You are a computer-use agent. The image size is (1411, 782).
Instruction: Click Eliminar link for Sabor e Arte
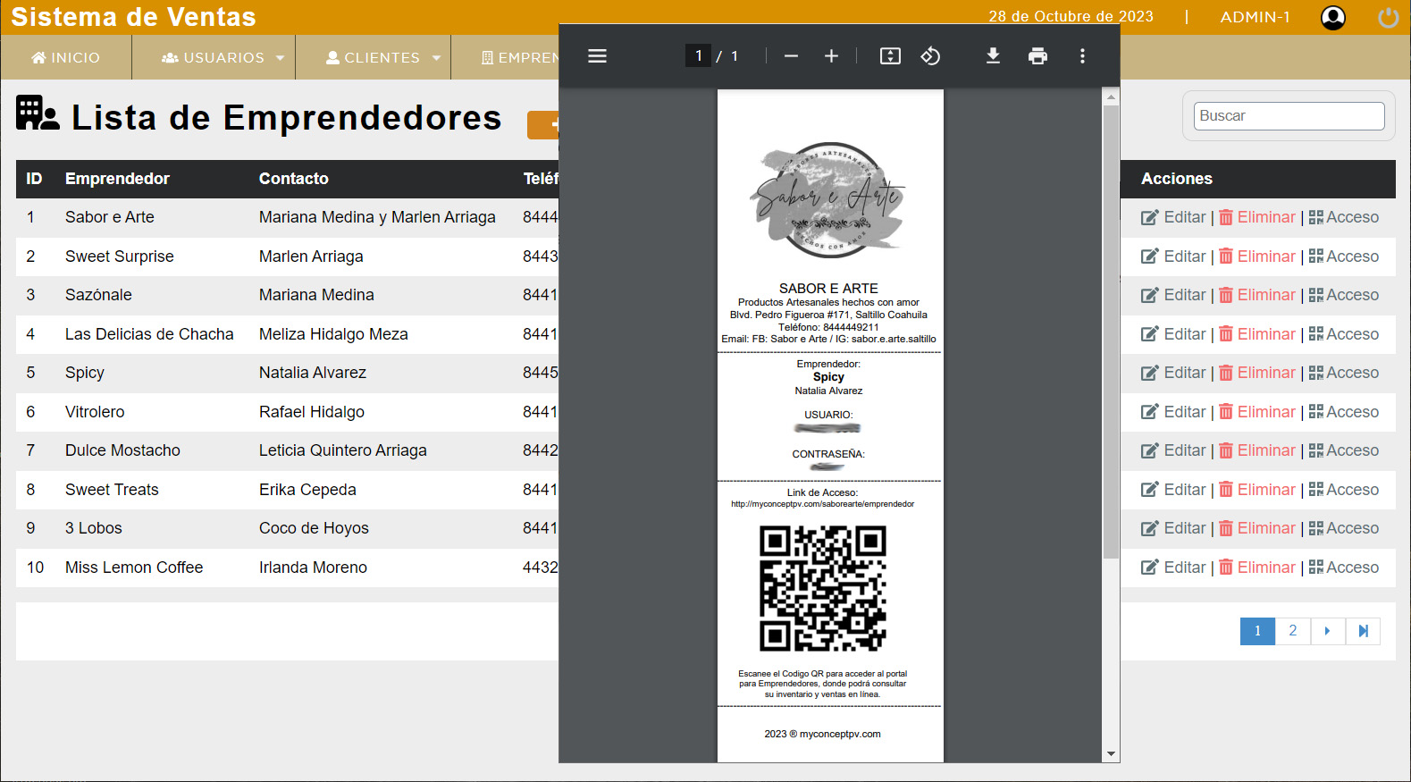point(1266,217)
